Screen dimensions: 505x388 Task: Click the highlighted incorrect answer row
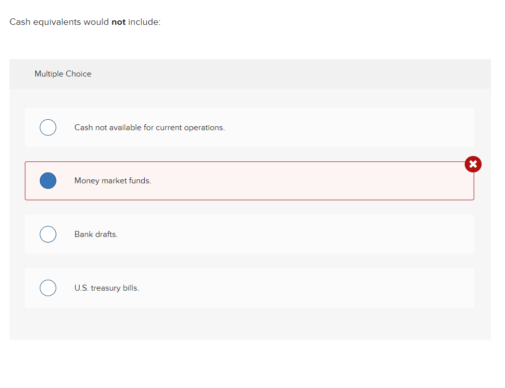[x=249, y=180]
